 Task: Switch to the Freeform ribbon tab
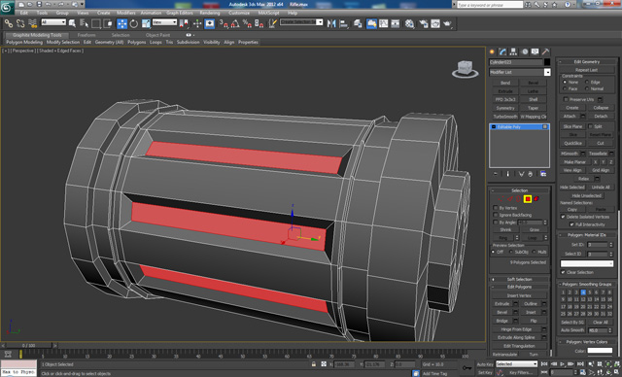click(x=86, y=35)
